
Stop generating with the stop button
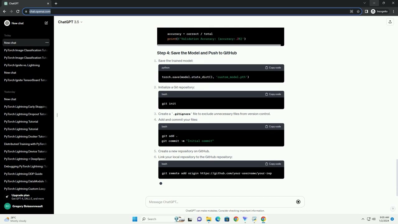tap(298, 202)
